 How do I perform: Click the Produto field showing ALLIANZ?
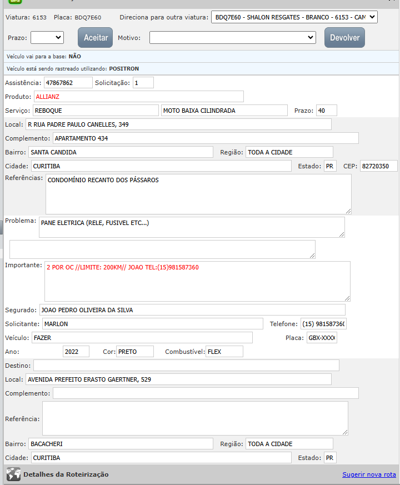click(x=138, y=97)
